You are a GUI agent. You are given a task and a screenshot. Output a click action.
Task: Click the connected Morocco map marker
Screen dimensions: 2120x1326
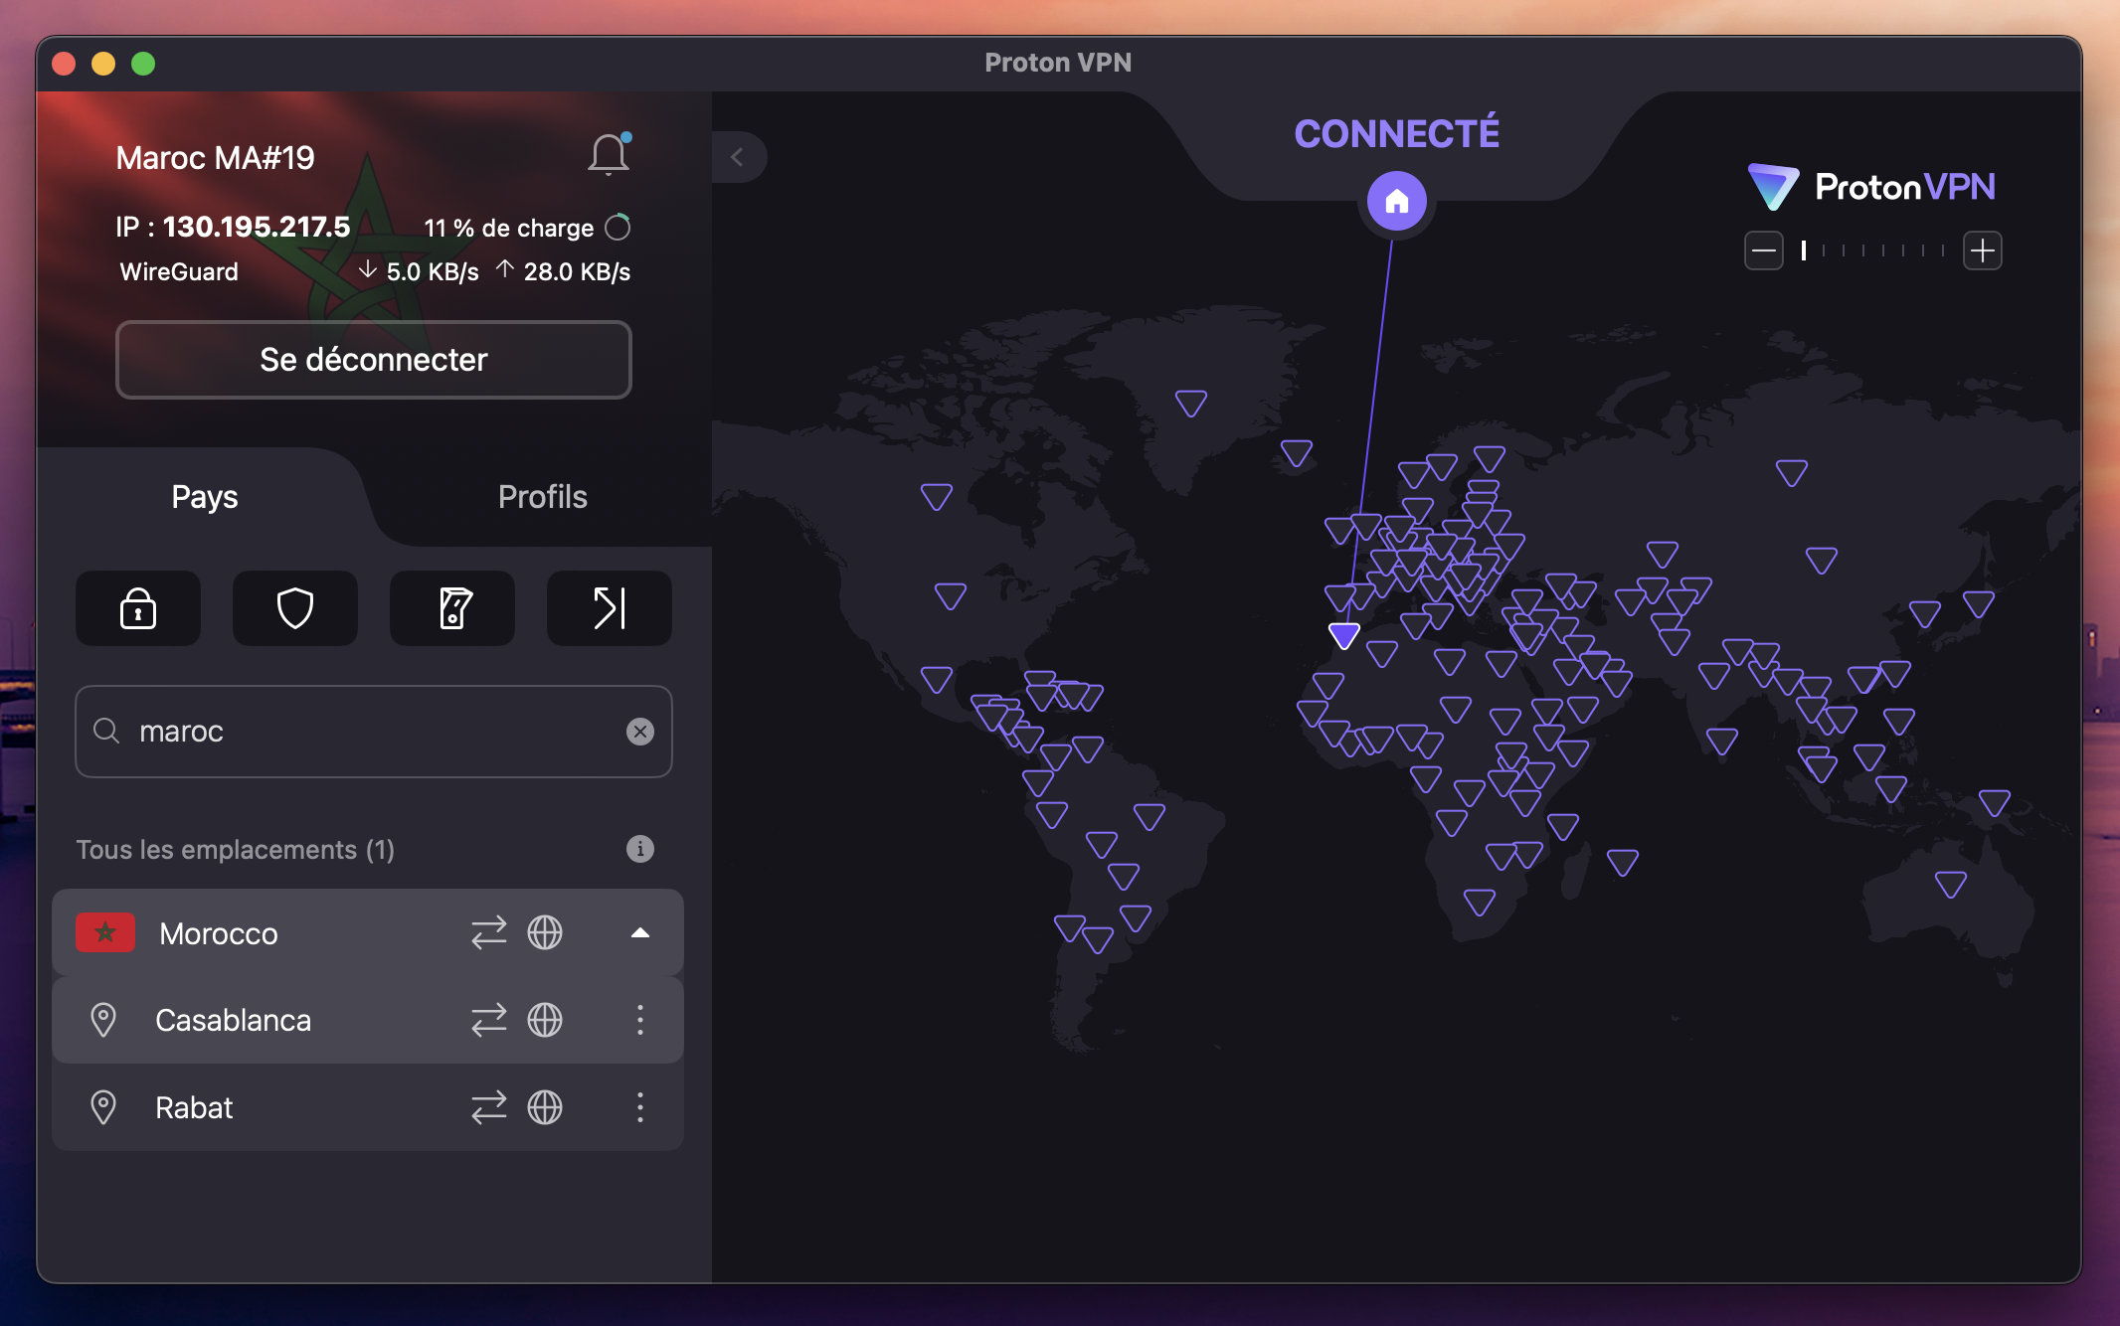(1344, 634)
